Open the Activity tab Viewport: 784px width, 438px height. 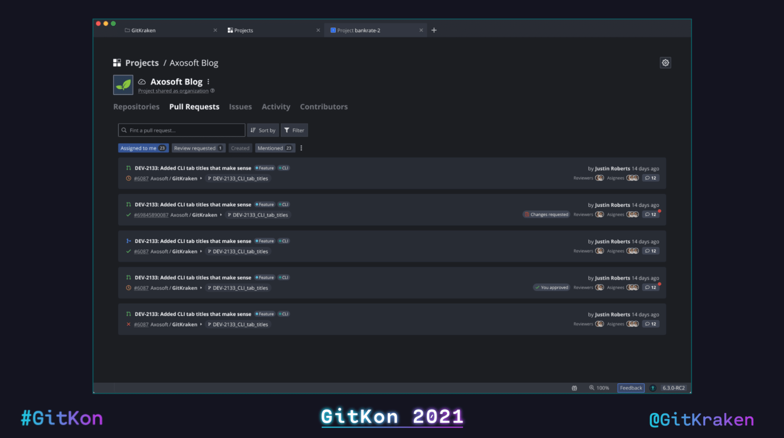pos(276,107)
